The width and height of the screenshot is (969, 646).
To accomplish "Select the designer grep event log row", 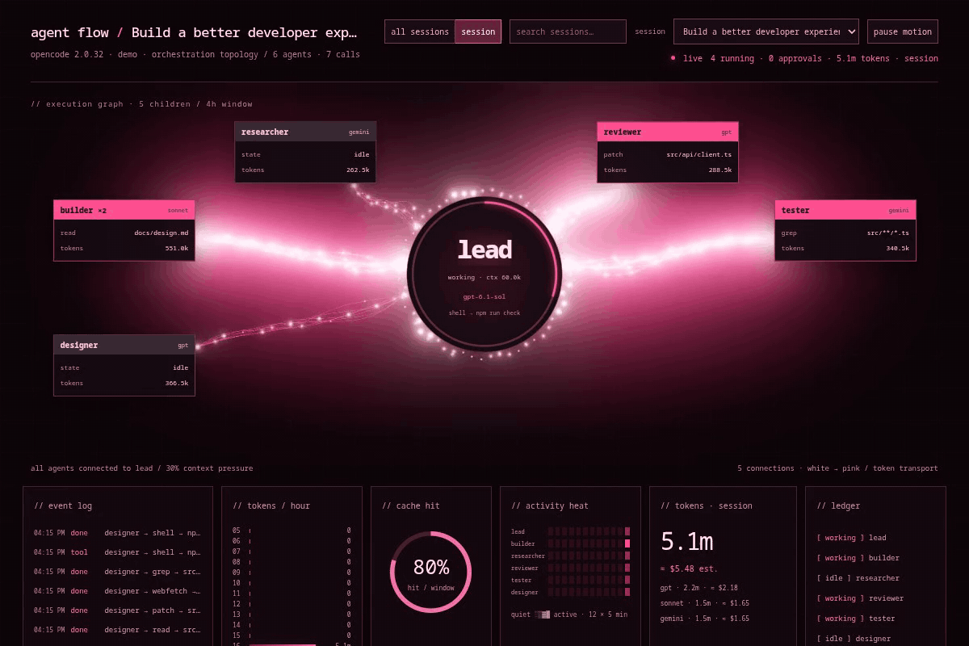I will click(117, 572).
